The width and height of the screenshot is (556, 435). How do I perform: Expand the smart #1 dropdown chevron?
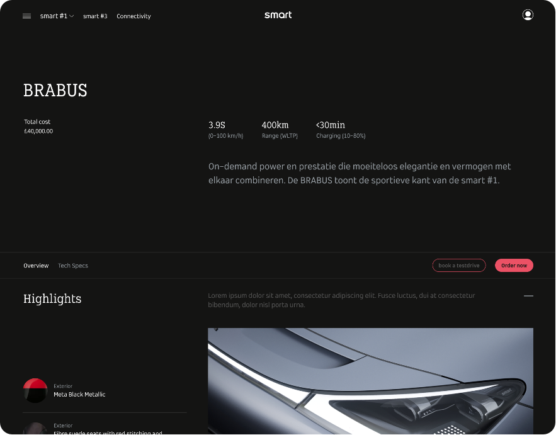tap(72, 16)
